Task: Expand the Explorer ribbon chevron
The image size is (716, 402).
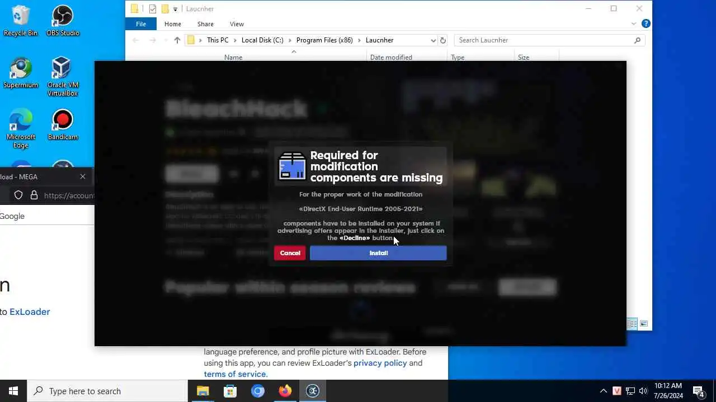Action: pos(634,24)
